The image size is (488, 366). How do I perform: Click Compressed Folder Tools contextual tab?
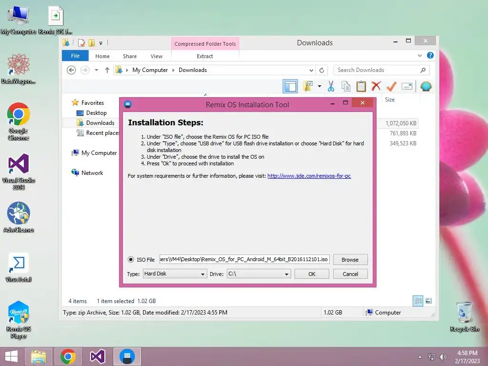(x=205, y=44)
